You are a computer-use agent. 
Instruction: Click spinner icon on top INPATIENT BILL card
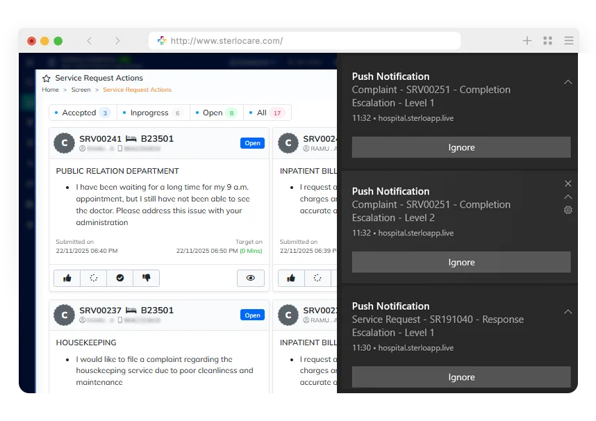point(317,278)
